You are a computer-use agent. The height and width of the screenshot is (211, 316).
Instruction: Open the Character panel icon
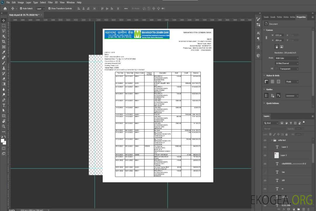tap(258, 33)
